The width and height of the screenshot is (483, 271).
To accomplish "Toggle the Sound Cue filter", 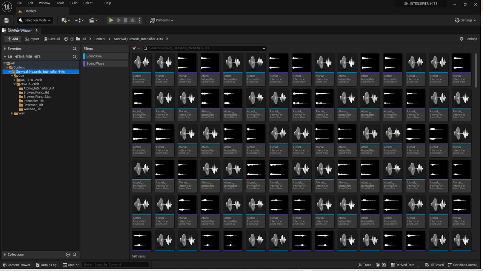I will [x=106, y=56].
